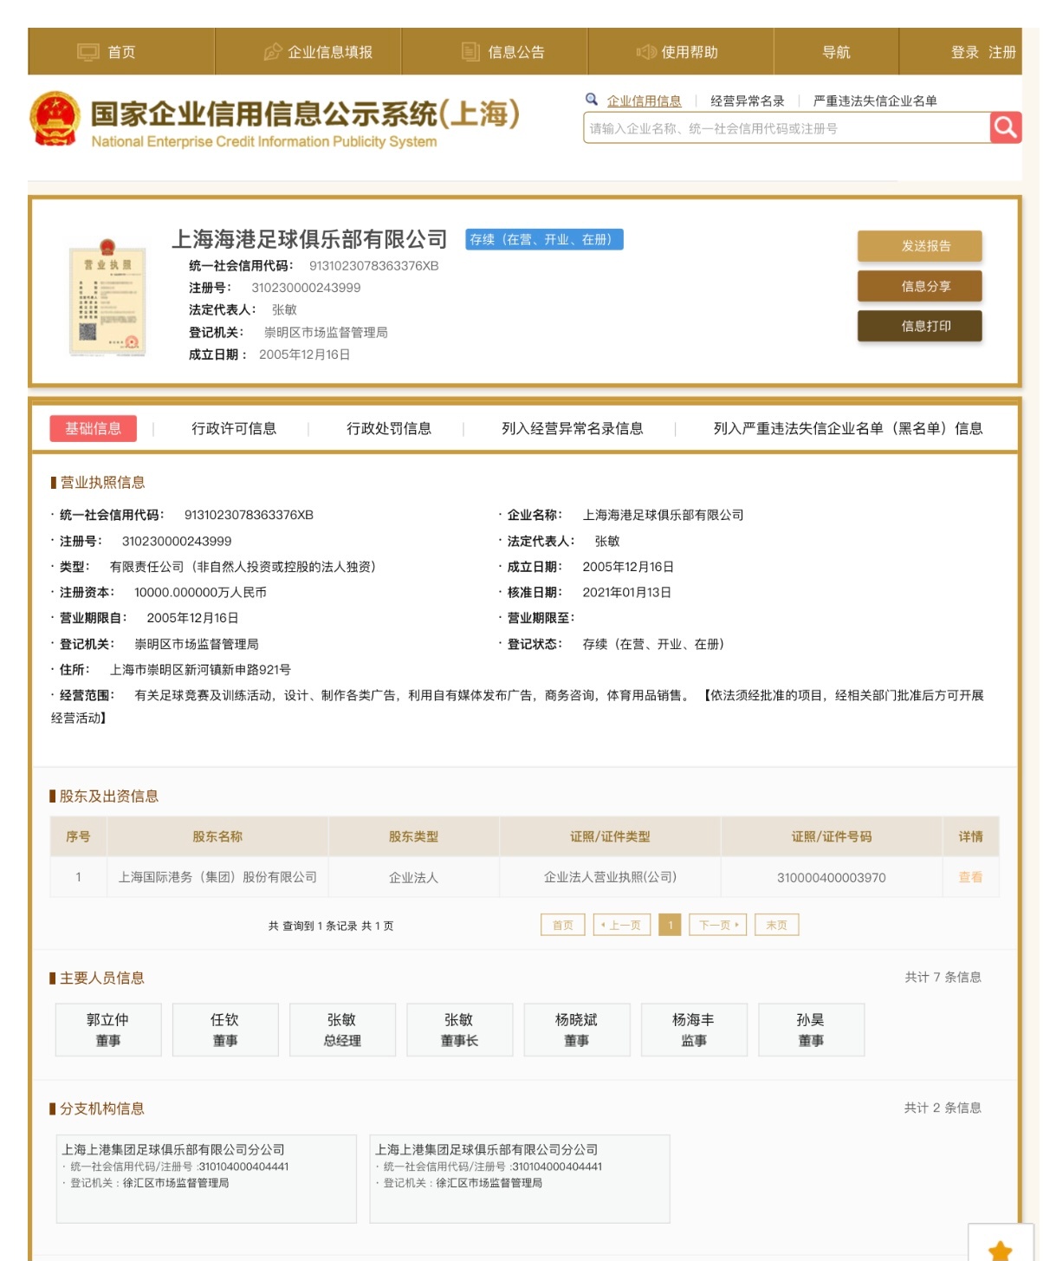Click the 下一页 pagination button
Image resolution: width=1056 pixels, height=1261 pixels.
pos(718,925)
